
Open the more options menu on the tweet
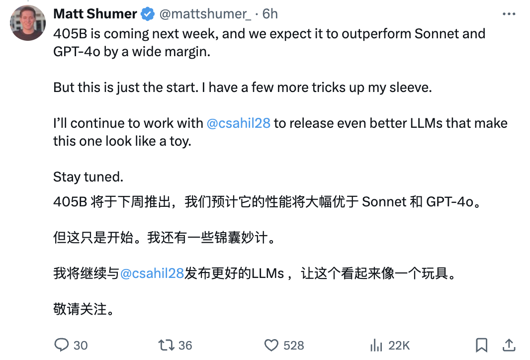[x=509, y=14]
